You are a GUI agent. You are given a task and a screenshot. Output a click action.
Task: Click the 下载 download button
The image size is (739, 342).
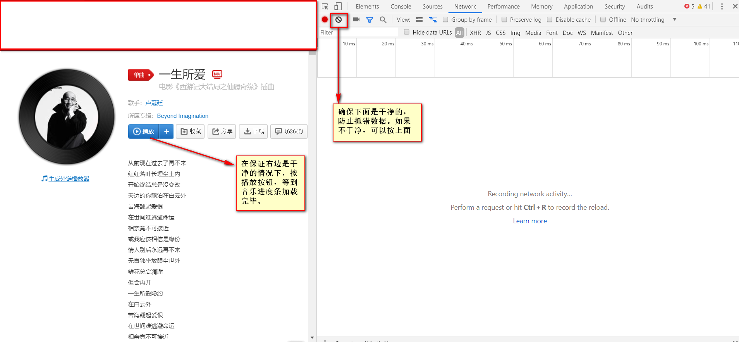[x=253, y=131]
